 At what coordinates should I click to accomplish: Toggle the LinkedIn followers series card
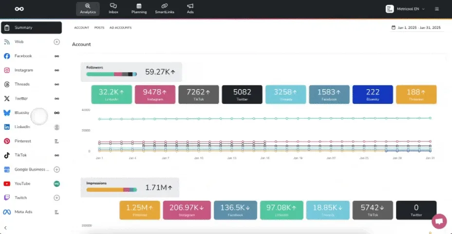(x=112, y=94)
